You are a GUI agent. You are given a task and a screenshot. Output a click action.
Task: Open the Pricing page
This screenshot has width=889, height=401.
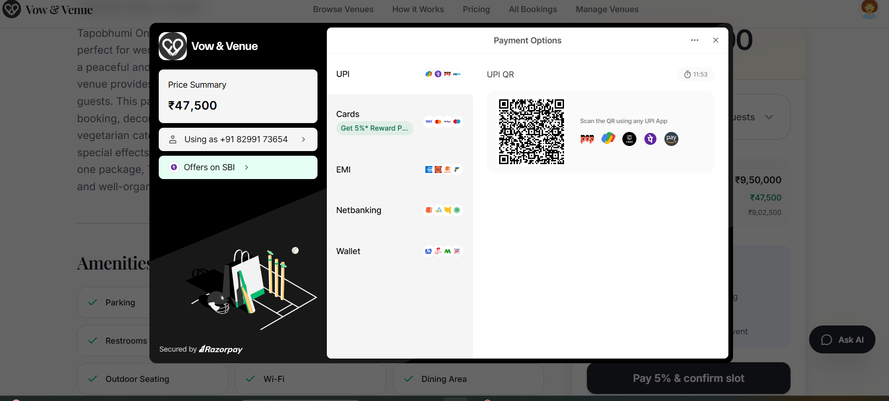[x=476, y=9]
